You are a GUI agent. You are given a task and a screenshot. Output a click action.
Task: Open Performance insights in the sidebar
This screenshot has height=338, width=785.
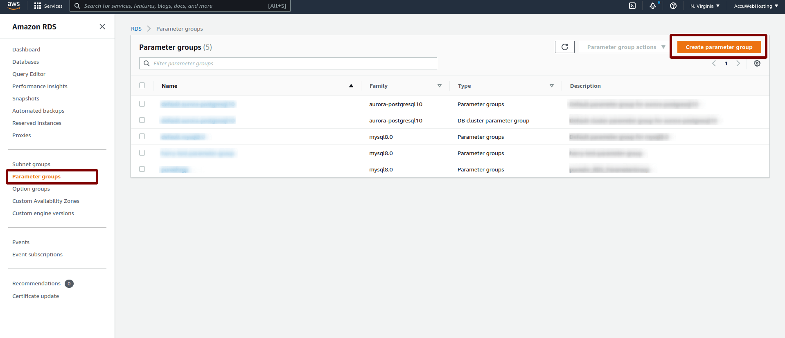coord(40,86)
